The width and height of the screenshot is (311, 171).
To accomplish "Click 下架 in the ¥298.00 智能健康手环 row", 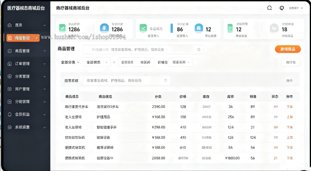I will click(x=289, y=127).
